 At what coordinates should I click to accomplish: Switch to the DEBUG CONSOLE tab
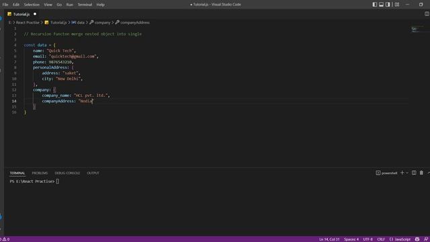(67, 173)
